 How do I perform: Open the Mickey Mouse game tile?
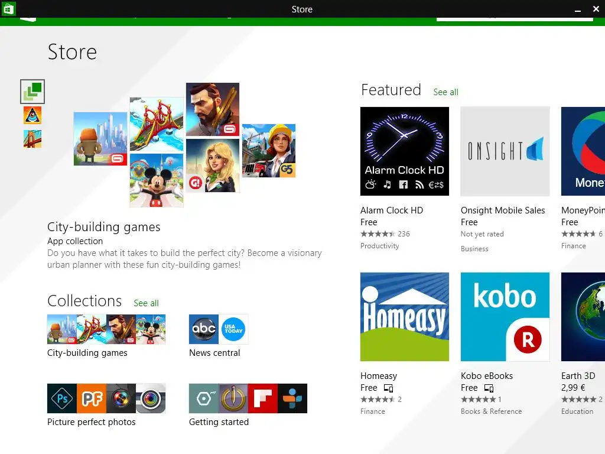(x=156, y=180)
